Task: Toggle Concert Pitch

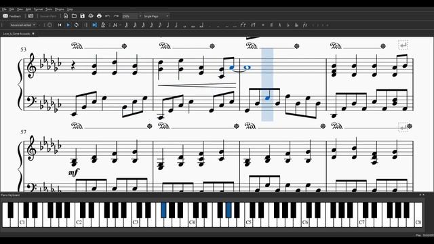Action: (48, 16)
